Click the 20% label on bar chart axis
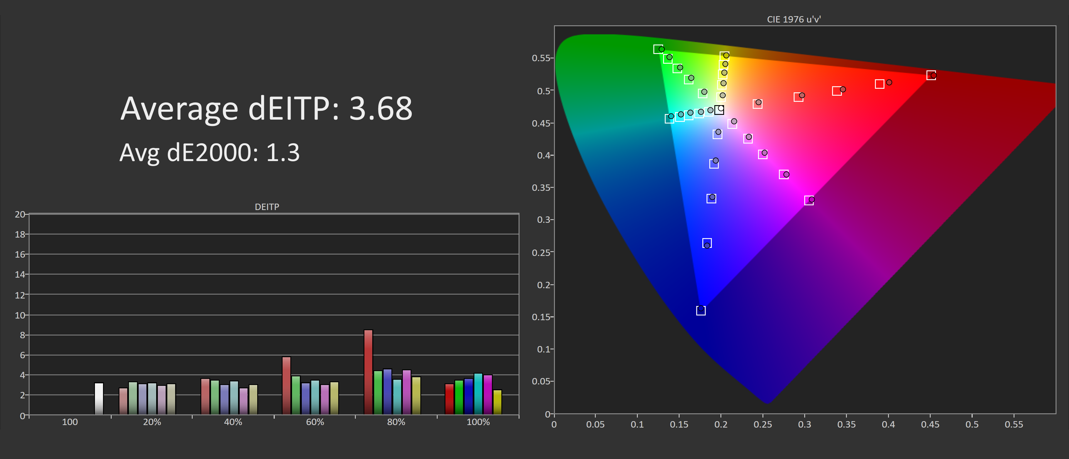This screenshot has height=459, width=1069. [x=152, y=422]
